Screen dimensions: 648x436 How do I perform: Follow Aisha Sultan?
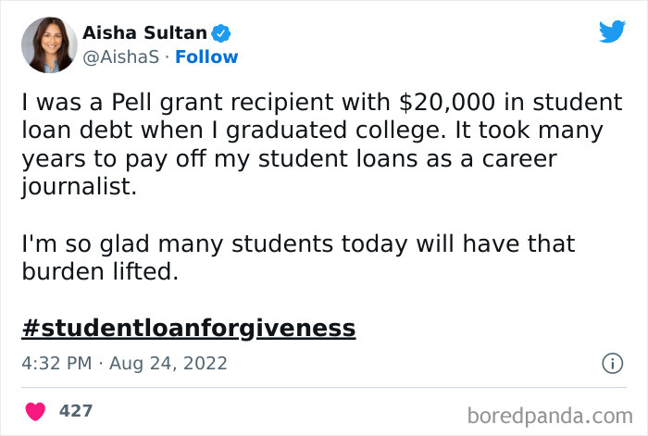click(208, 56)
